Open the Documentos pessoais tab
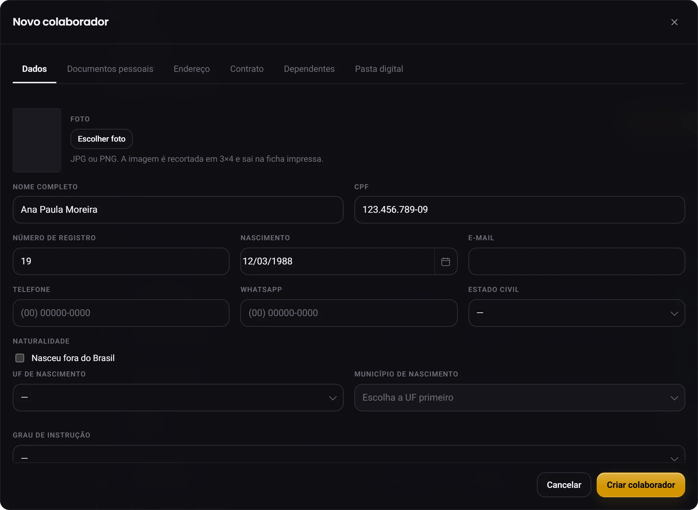Screen dimensions: 698x510 point(110,69)
